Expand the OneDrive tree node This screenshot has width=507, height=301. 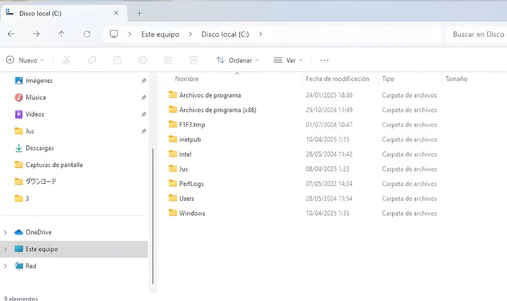pos(6,232)
